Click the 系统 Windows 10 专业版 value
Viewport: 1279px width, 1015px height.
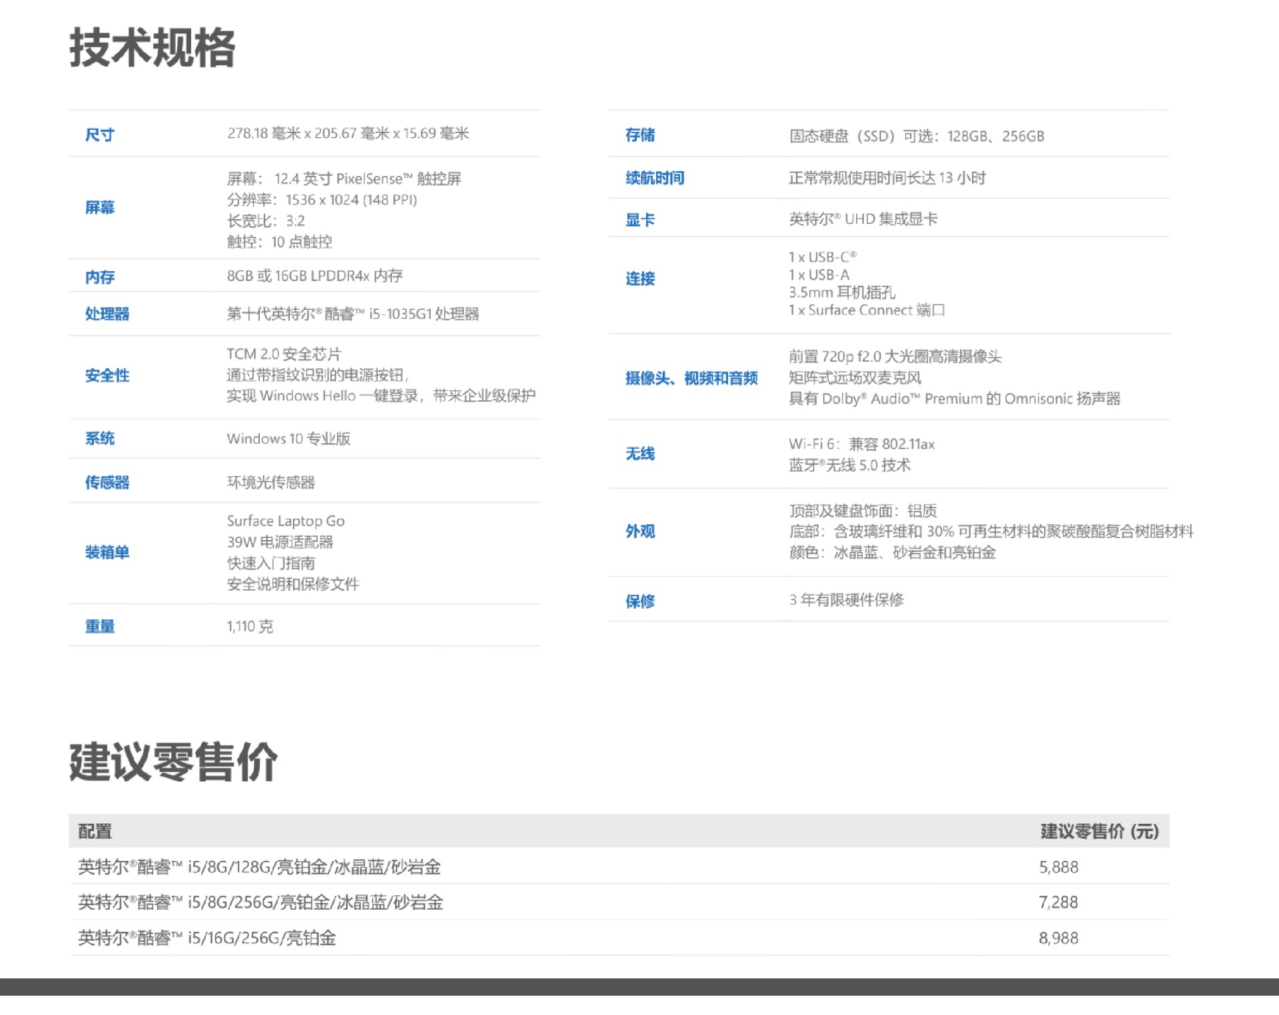[x=288, y=439]
